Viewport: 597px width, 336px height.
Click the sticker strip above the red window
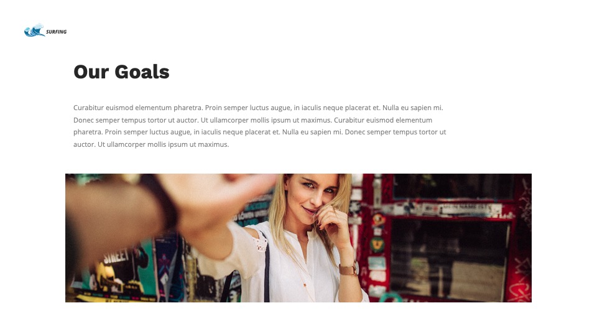(x=449, y=209)
